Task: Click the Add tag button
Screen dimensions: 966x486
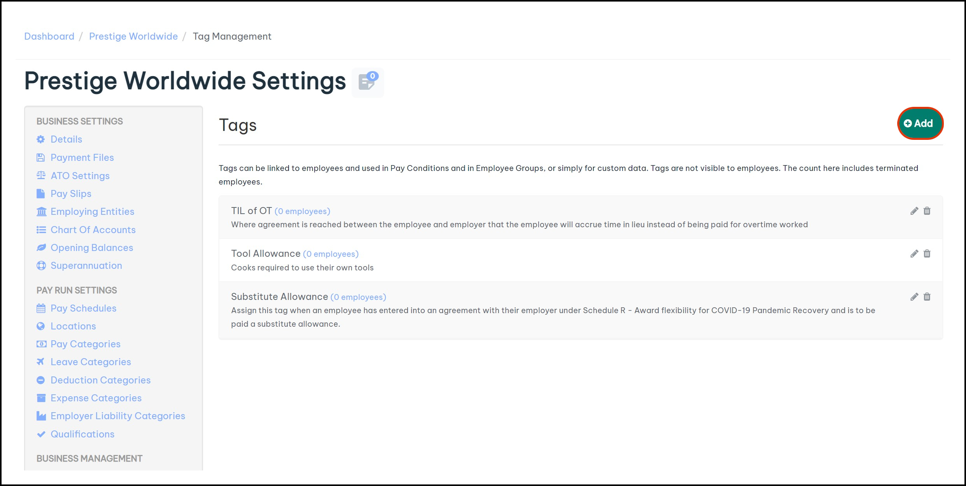Action: 919,124
